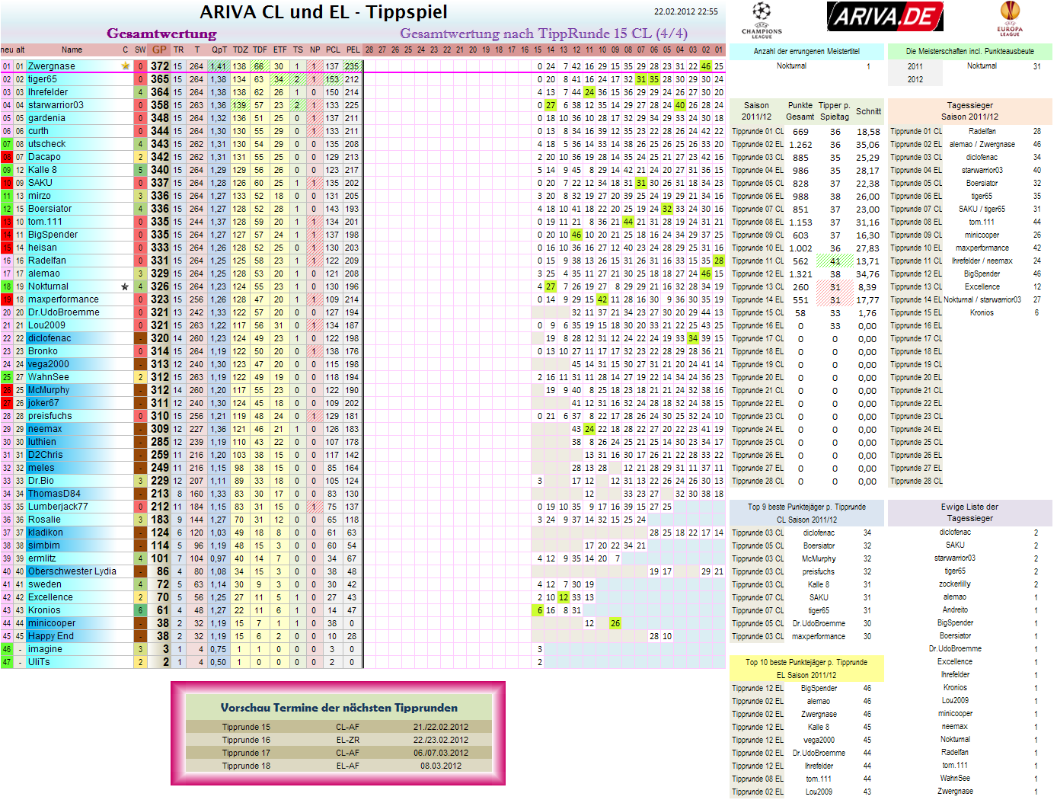Click 'Top 10 beste Punktejäger' EL header

[806, 668]
